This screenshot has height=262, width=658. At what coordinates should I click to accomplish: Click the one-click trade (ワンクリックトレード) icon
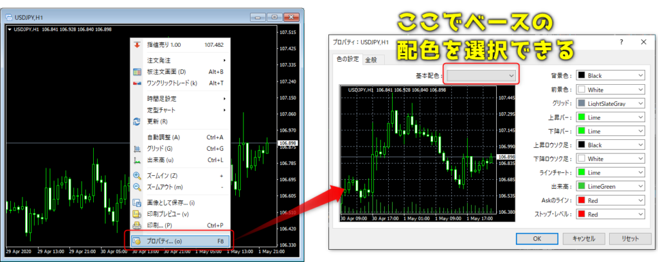click(138, 83)
